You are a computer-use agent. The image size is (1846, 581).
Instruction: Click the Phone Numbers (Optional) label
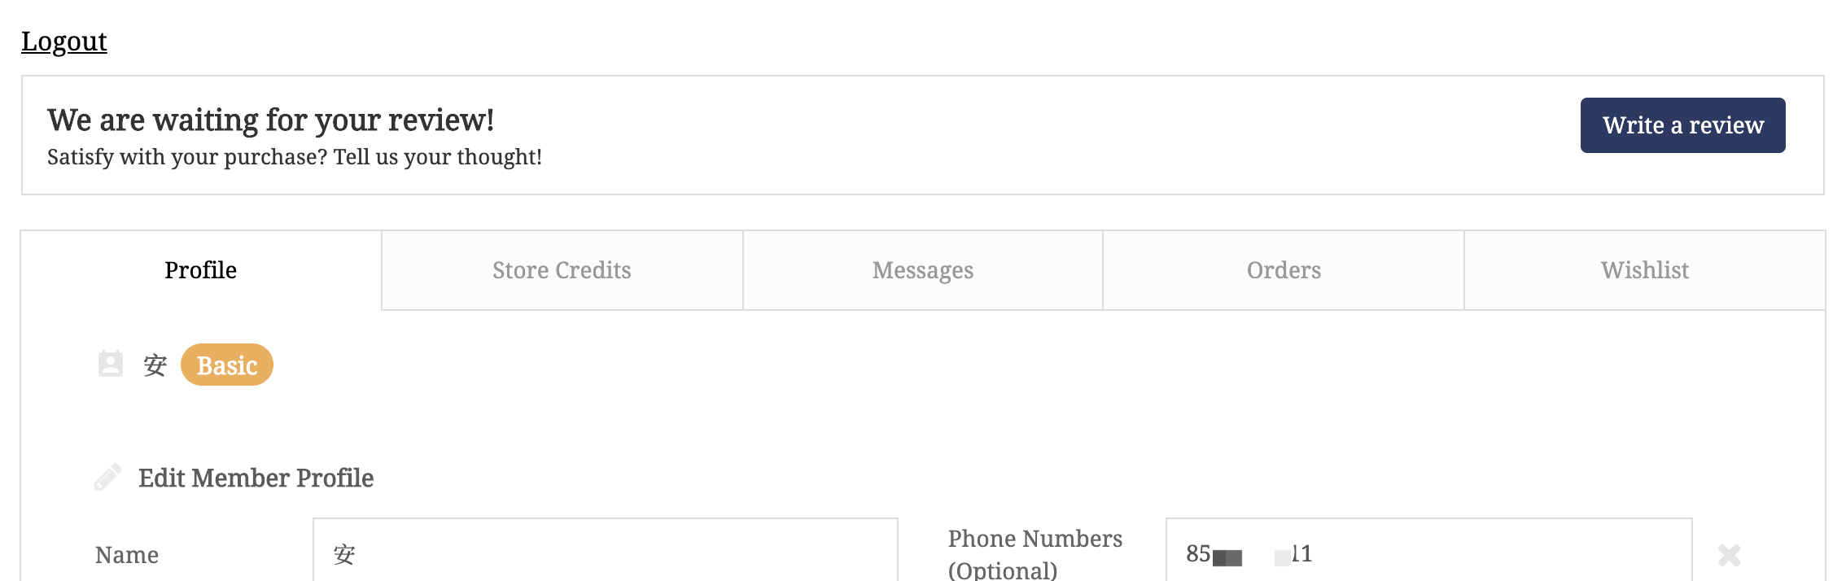[1035, 553]
